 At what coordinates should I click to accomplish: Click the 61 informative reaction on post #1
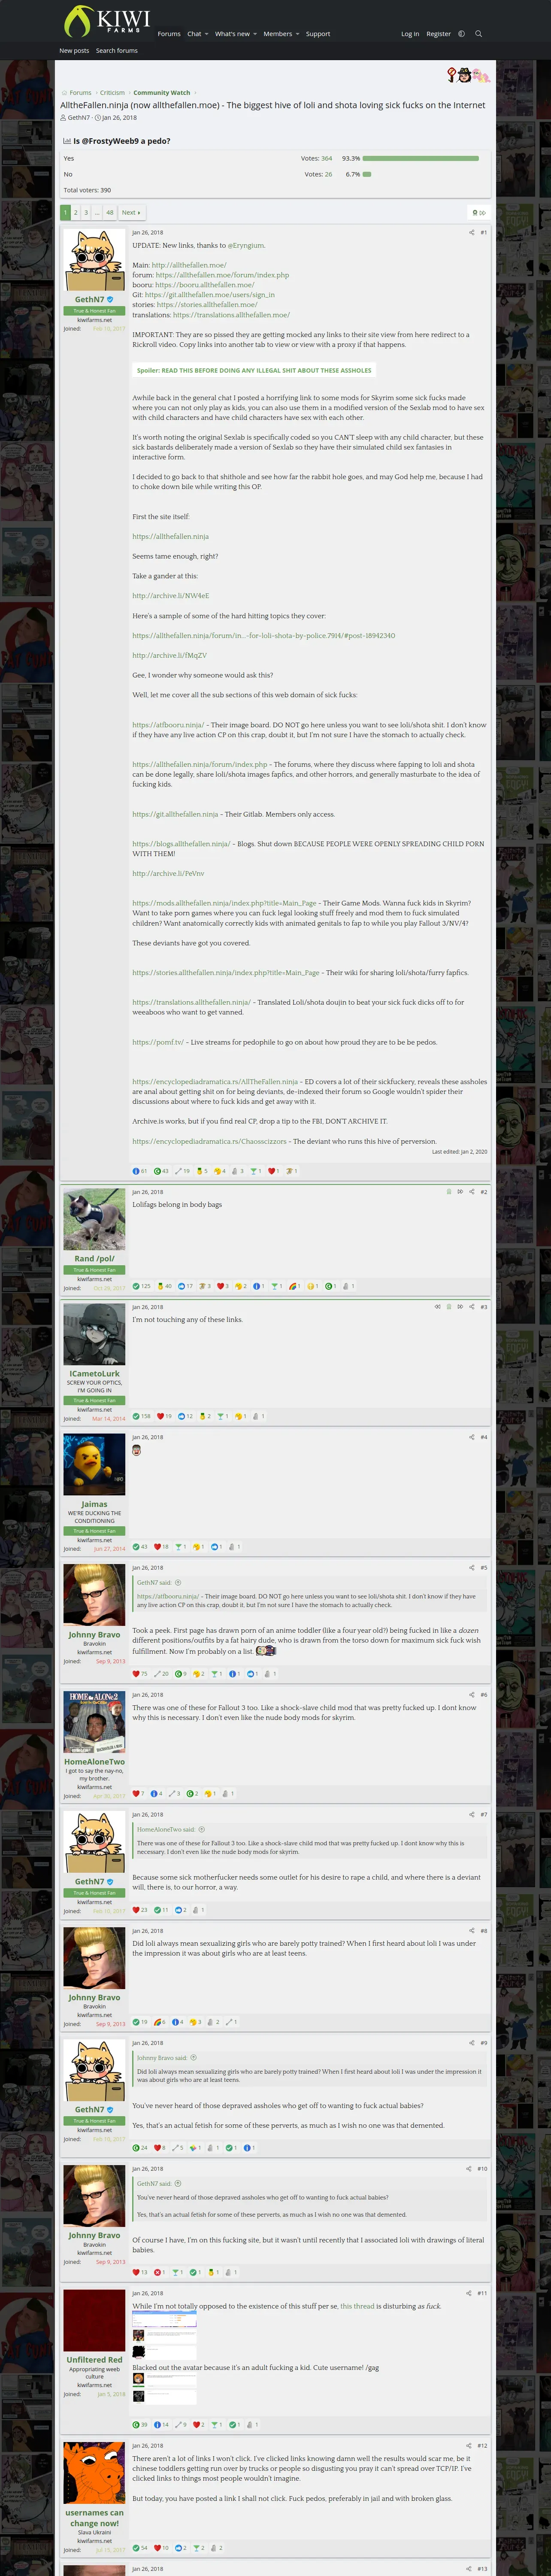pyautogui.click(x=140, y=1171)
